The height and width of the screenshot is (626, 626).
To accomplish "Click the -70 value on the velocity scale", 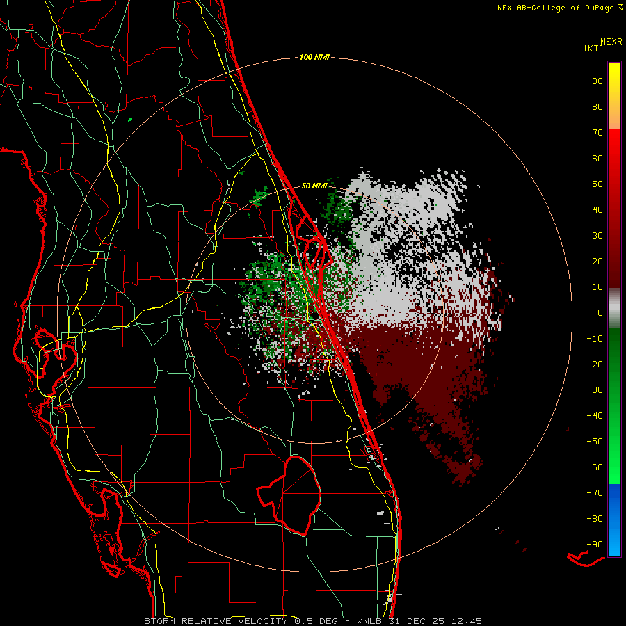I will point(595,493).
